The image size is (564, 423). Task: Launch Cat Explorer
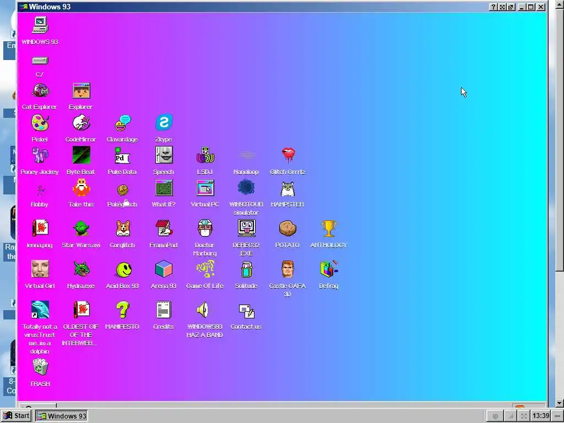[x=40, y=90]
